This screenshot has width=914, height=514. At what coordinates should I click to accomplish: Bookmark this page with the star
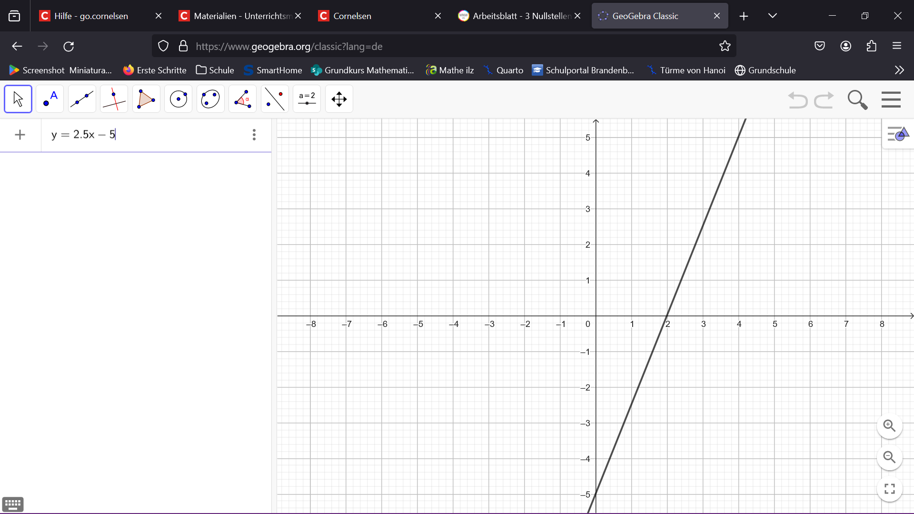[x=725, y=46]
